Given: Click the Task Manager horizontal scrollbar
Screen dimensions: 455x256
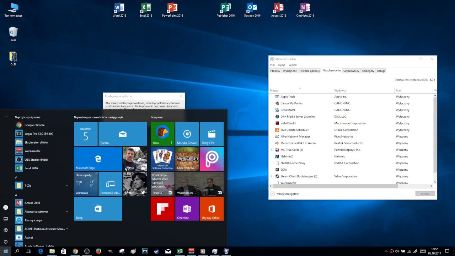Looking at the screenshot, I should point(351,186).
